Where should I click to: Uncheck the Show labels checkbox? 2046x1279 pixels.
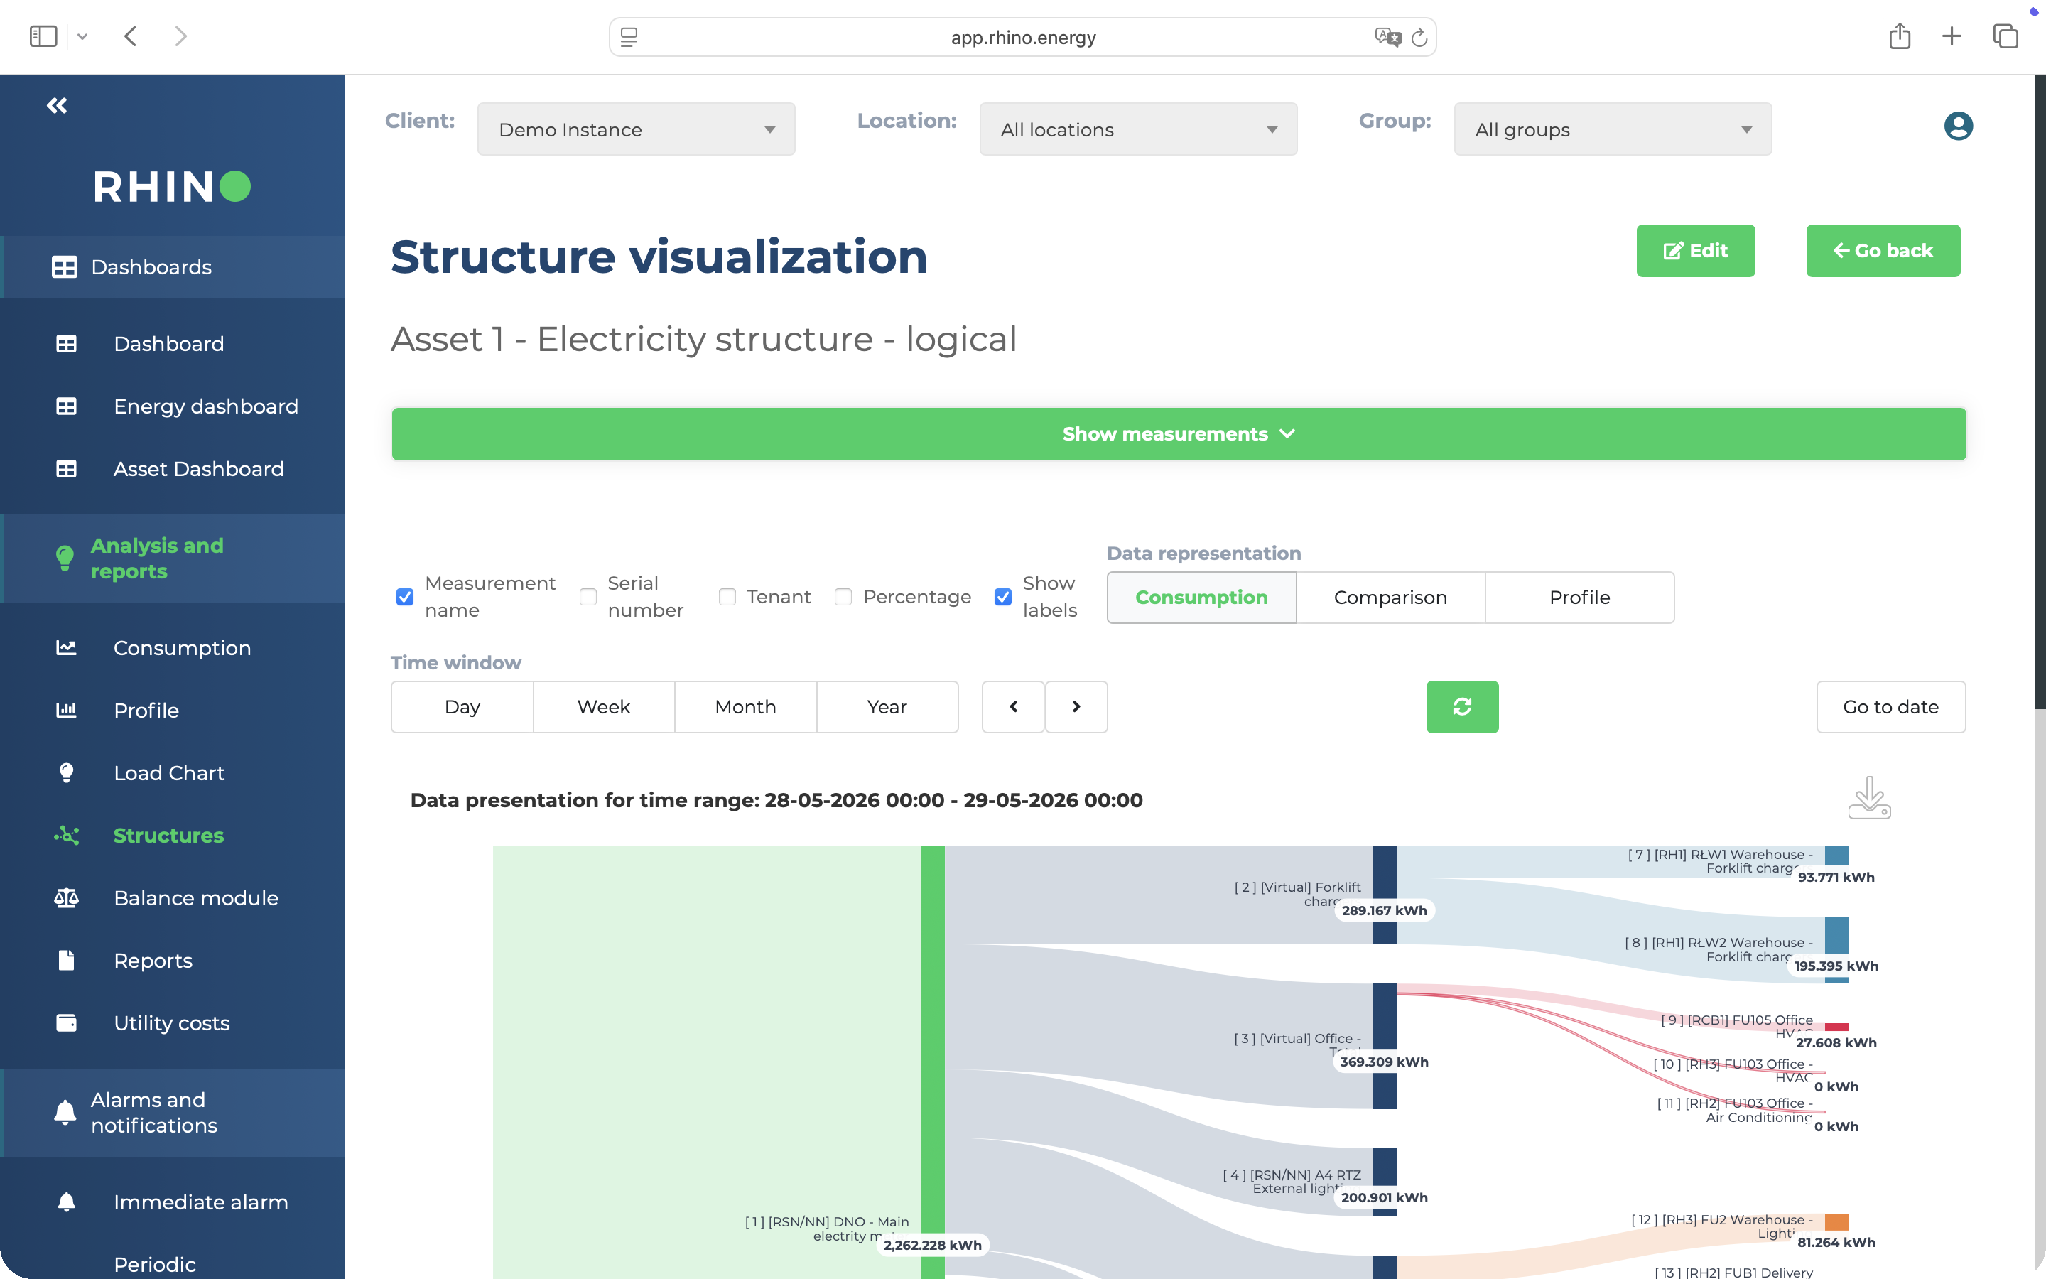1002,597
